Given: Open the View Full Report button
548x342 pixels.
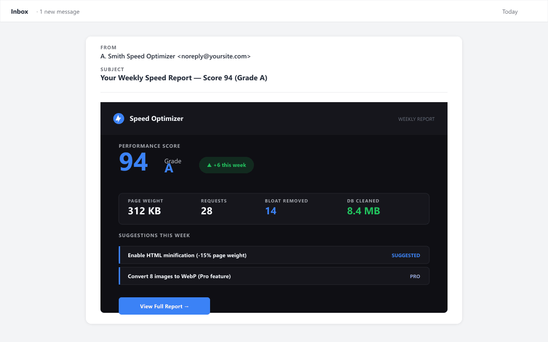Looking at the screenshot, I should click(x=164, y=306).
